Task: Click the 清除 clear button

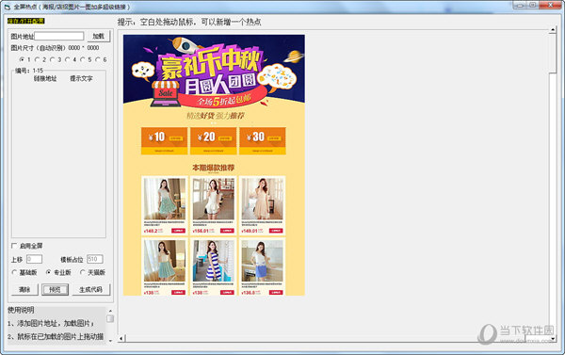Action: (x=24, y=289)
